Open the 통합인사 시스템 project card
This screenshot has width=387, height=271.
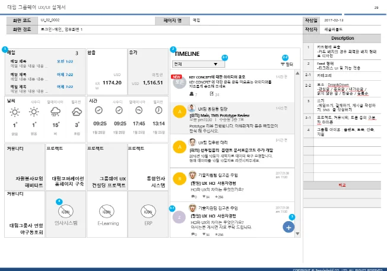(x=148, y=167)
